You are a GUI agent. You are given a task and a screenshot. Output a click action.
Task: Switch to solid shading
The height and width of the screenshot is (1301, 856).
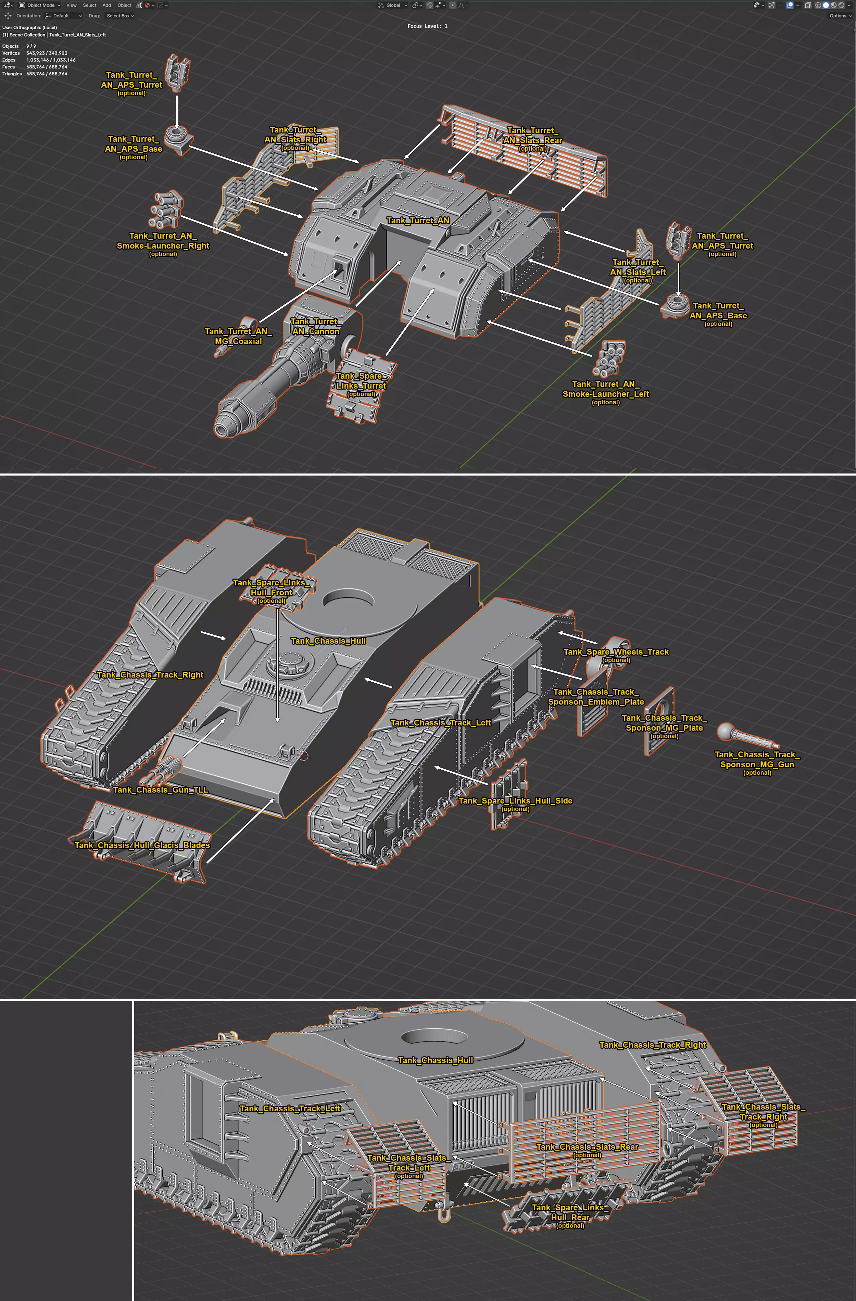tap(826, 5)
